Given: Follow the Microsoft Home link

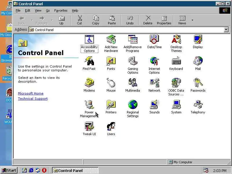Looking at the screenshot, I should [31, 93].
